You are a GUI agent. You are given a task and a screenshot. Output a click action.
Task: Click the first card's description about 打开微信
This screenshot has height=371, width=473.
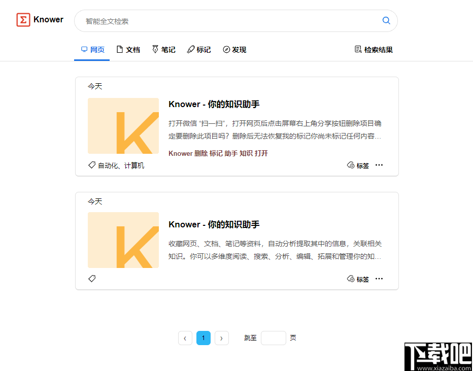[275, 130]
